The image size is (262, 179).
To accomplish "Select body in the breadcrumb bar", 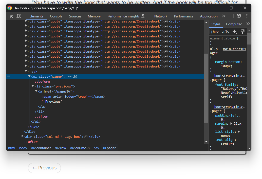I will 23,148.
